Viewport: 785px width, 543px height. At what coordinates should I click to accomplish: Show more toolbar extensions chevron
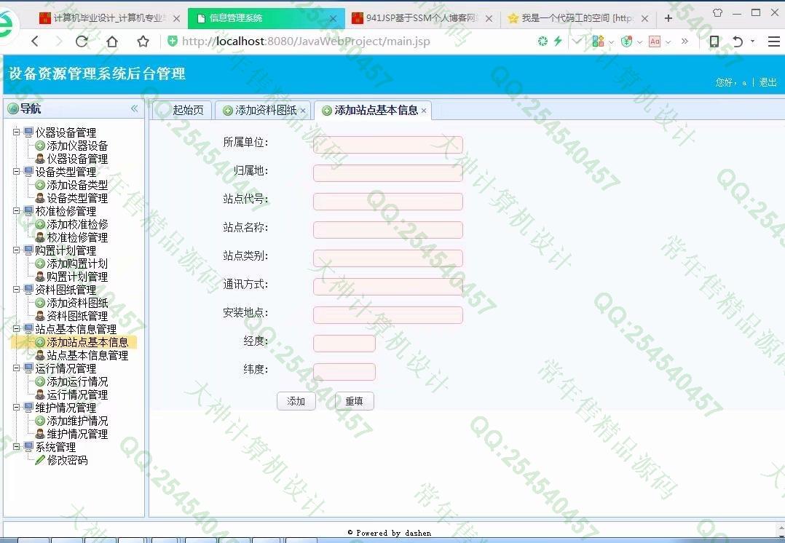coord(685,41)
